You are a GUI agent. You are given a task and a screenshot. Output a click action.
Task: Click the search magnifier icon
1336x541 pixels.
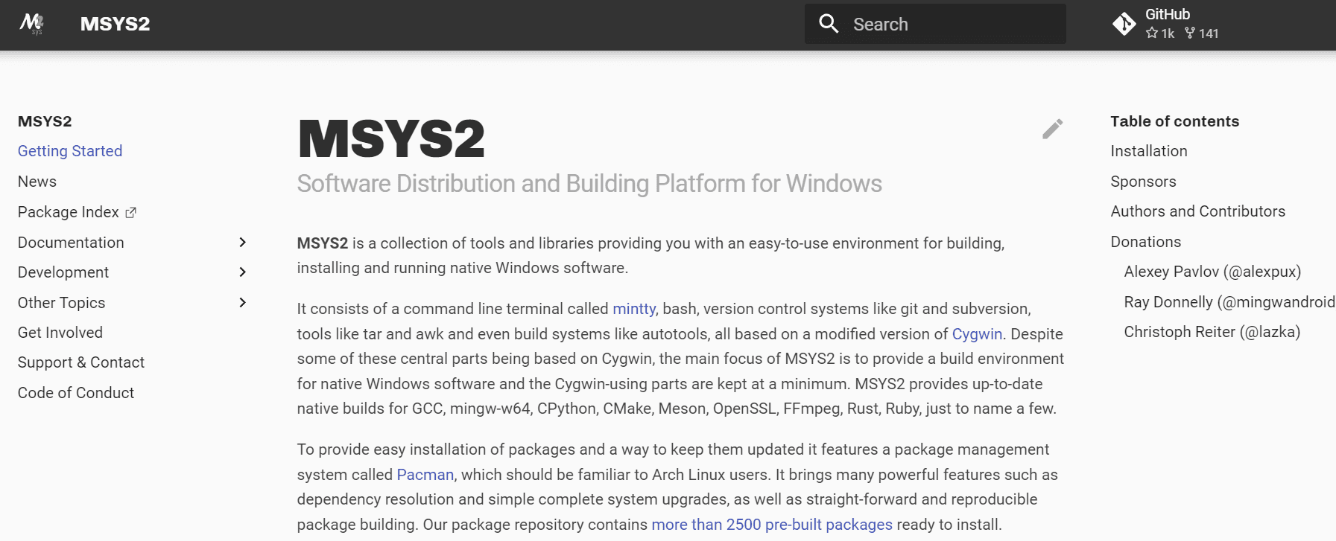tap(829, 24)
